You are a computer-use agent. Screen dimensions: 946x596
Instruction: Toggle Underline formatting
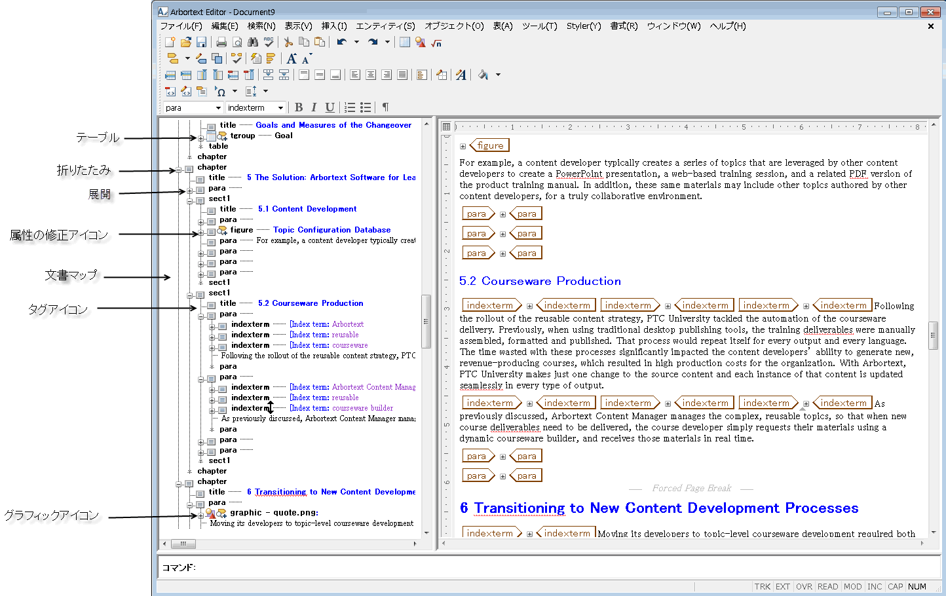point(330,107)
